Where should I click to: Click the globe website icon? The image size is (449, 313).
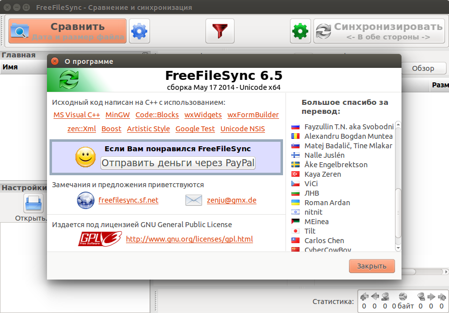(85, 200)
